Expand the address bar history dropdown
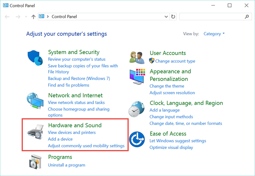 pos(166,17)
